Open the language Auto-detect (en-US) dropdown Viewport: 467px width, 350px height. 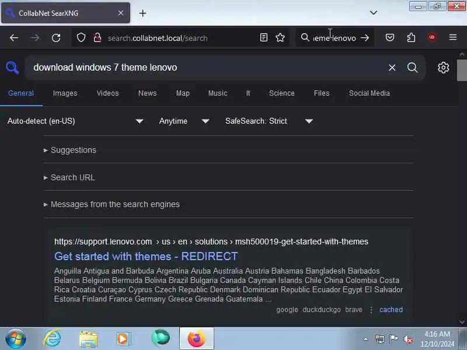75,121
